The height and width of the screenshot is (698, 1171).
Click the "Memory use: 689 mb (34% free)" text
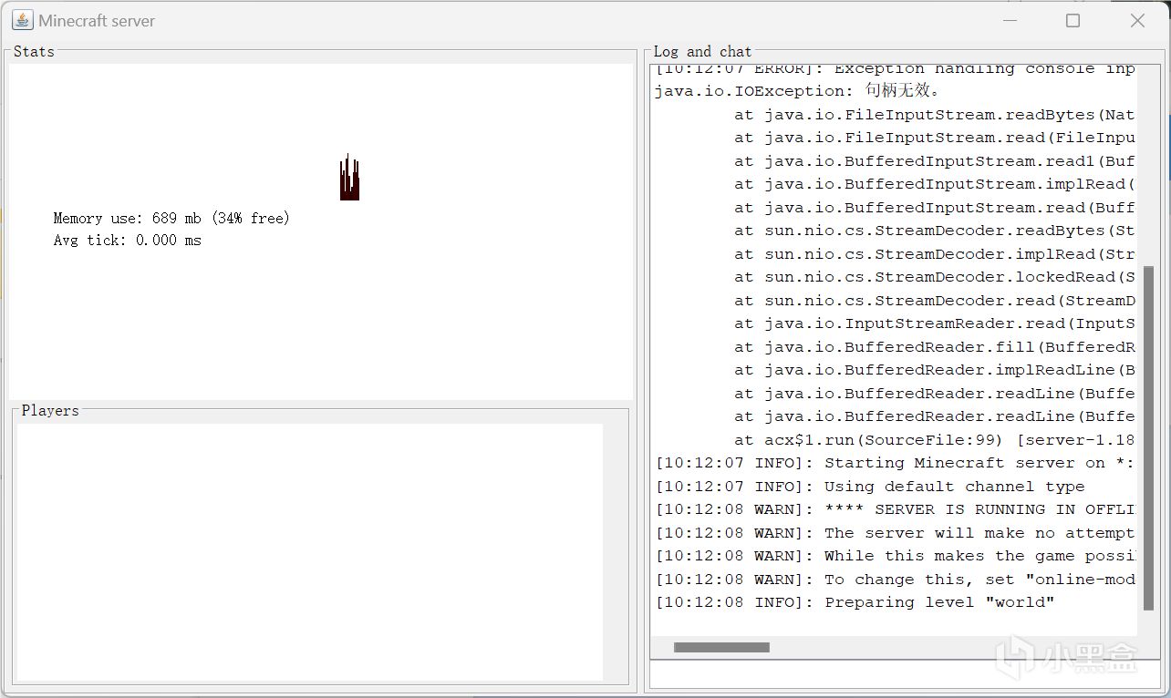coord(171,218)
